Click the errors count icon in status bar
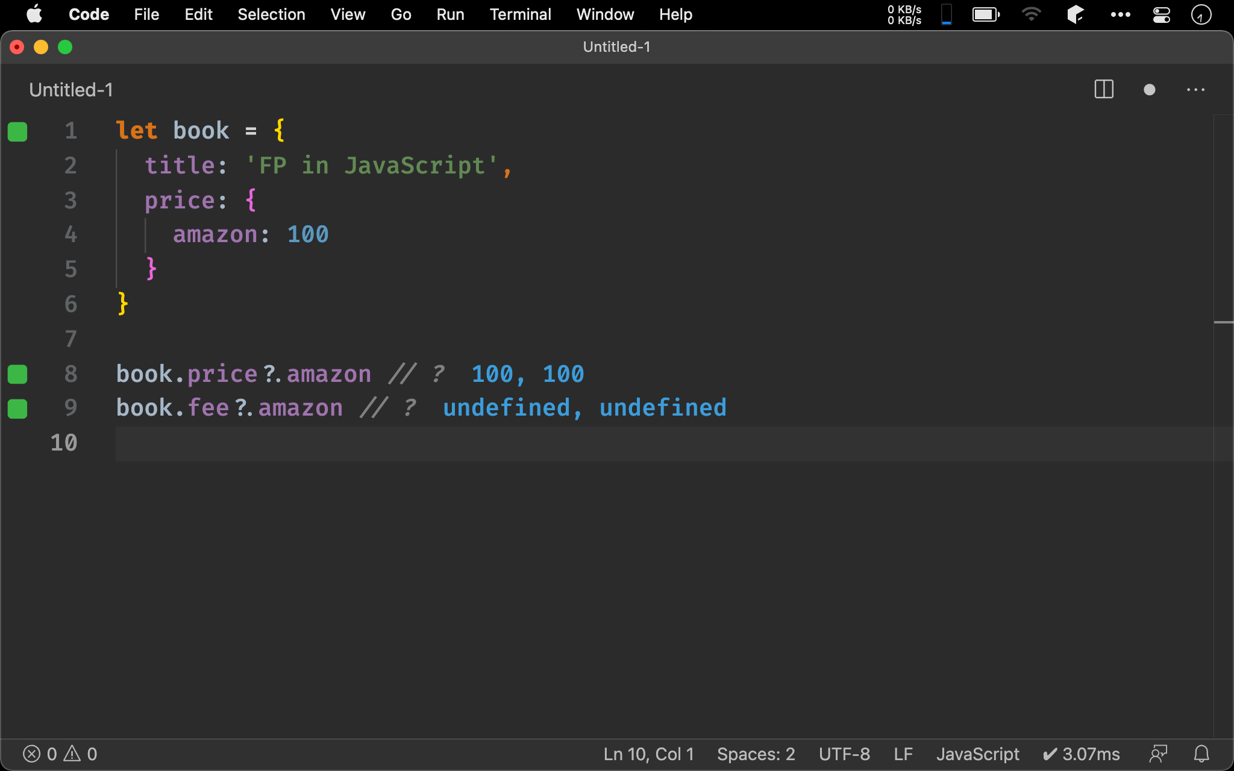Viewport: 1234px width, 771px height. (32, 754)
